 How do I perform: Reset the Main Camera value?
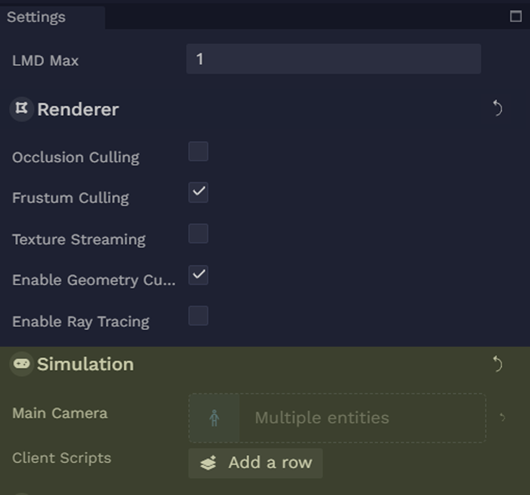(x=503, y=418)
